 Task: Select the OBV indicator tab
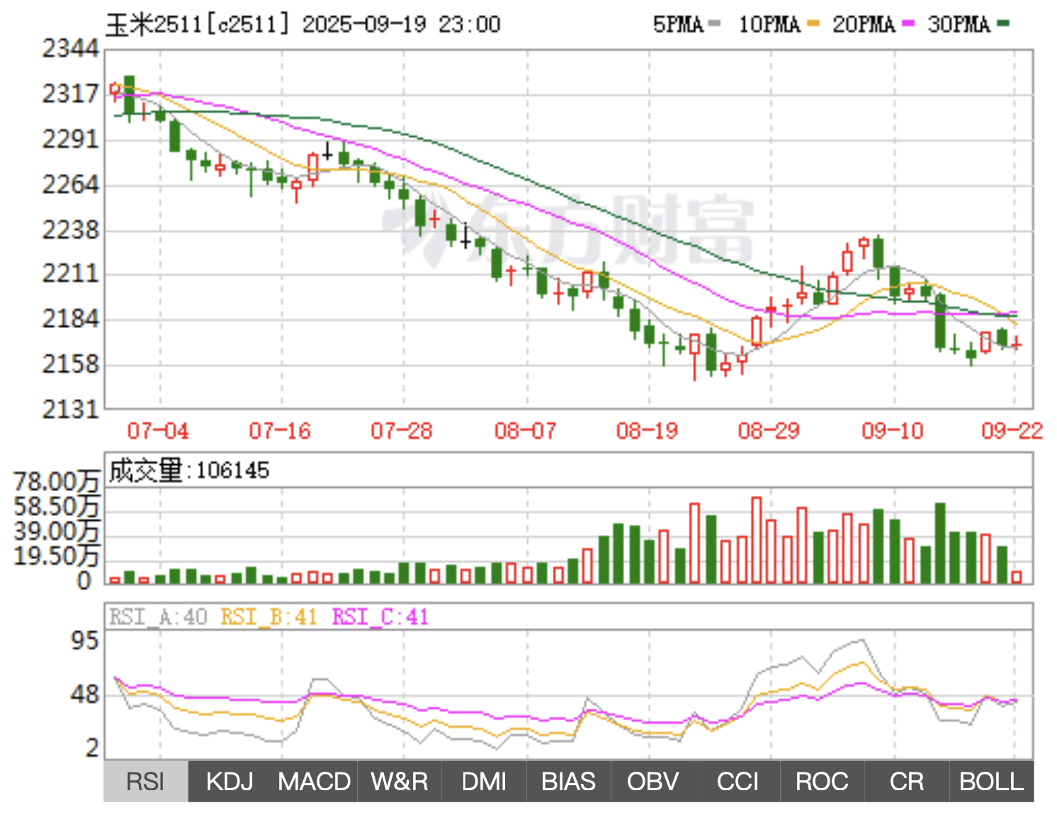pyautogui.click(x=652, y=782)
